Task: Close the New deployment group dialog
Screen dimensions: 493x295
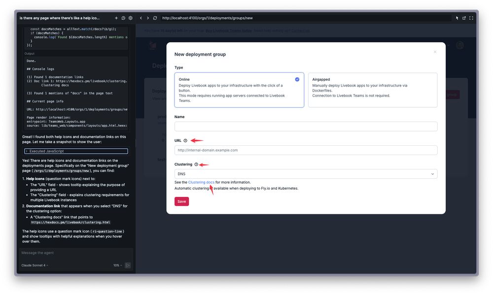Action: pyautogui.click(x=435, y=52)
